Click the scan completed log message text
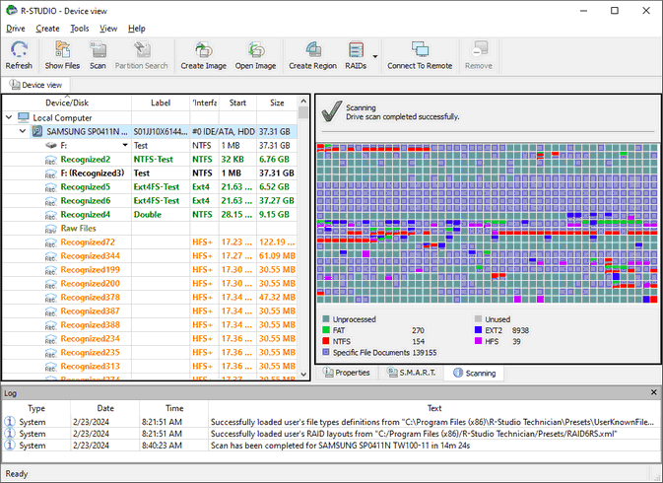 click(x=341, y=446)
